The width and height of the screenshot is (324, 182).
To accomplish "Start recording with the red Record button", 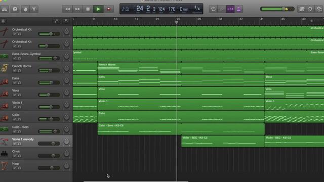I will (x=109, y=9).
